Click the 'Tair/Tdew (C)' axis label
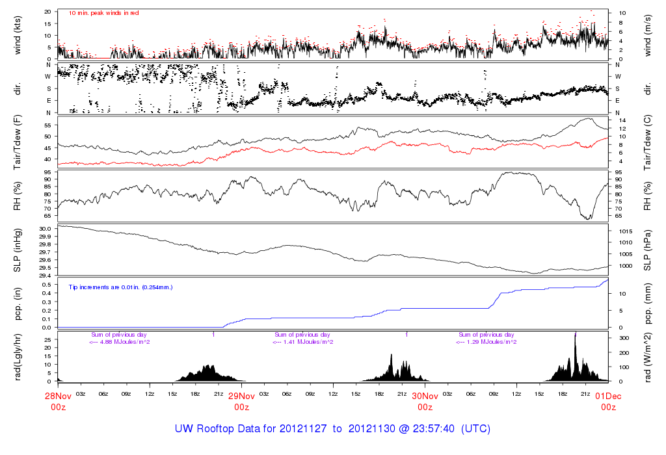Screen dimensions: 666x455 (x=647, y=142)
